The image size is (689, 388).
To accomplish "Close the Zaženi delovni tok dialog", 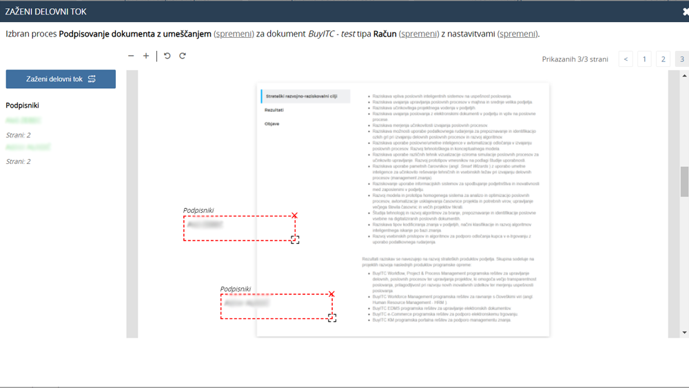I will [x=686, y=12].
